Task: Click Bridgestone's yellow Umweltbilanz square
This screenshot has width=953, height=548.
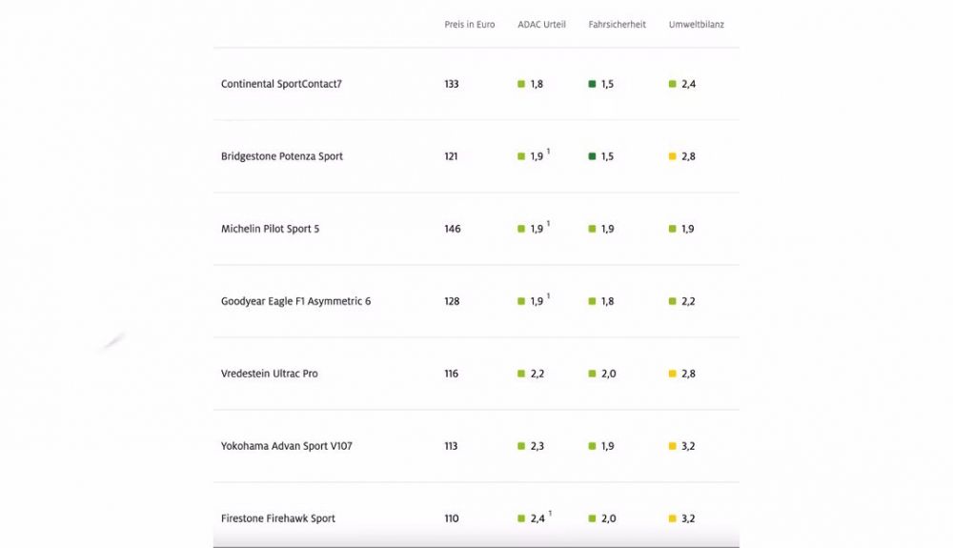Action: coord(672,156)
